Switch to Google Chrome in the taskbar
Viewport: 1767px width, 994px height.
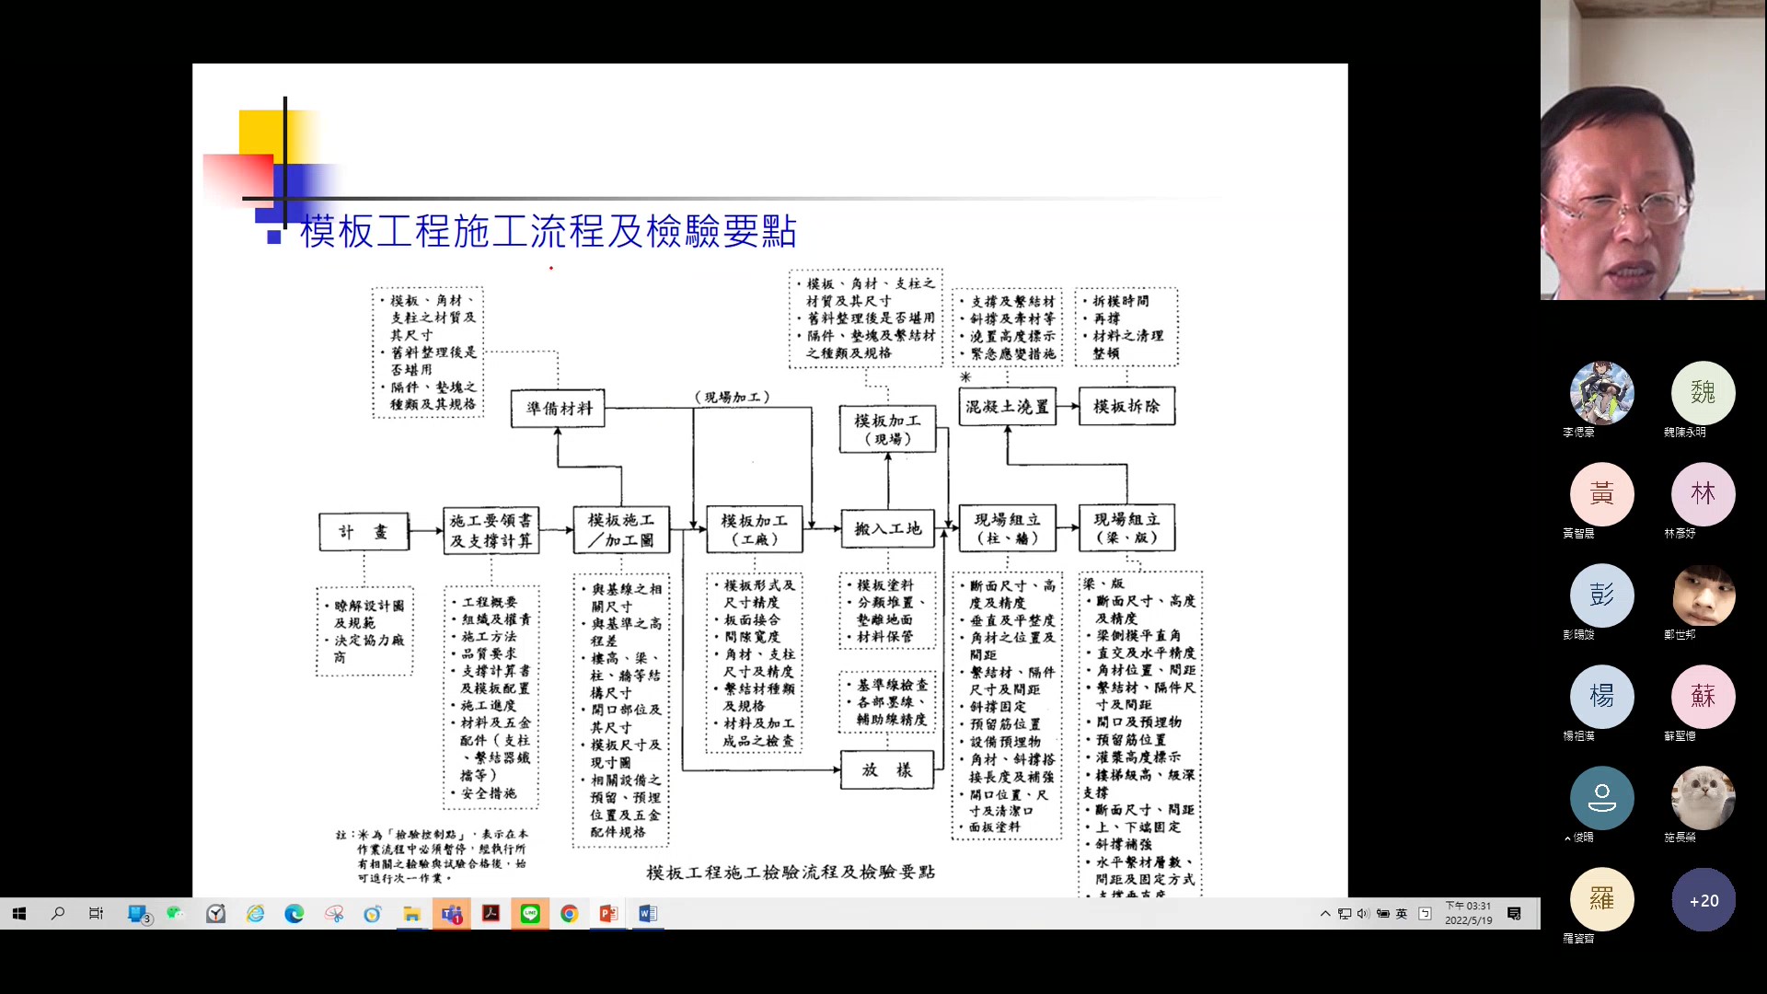tap(570, 914)
